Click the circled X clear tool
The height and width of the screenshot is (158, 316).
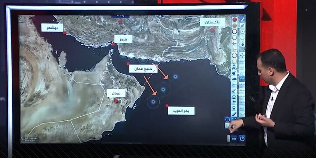point(242,32)
